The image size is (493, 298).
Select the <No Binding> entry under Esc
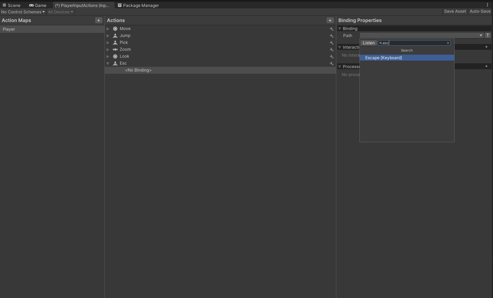pyautogui.click(x=138, y=70)
